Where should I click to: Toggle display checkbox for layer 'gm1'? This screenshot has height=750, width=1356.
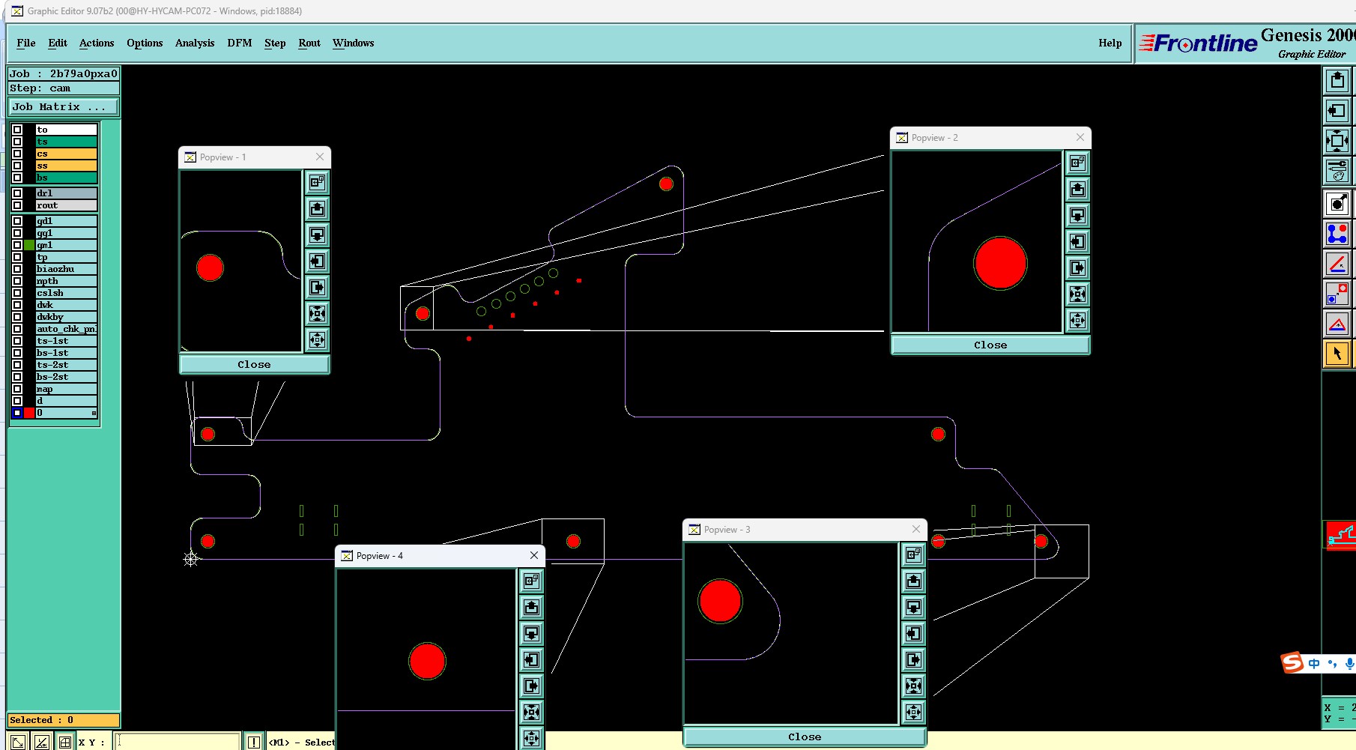pyautogui.click(x=17, y=245)
